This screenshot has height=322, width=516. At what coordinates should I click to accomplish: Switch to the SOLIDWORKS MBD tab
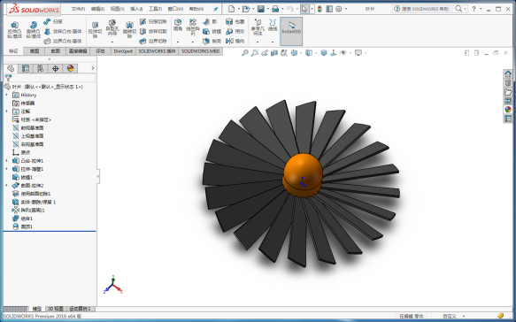(200, 51)
